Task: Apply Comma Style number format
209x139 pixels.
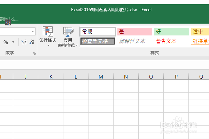Action: pyautogui.click(x=13, y=42)
